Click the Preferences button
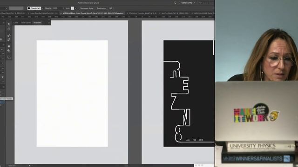The height and width of the screenshot is (167, 298). 102,8
